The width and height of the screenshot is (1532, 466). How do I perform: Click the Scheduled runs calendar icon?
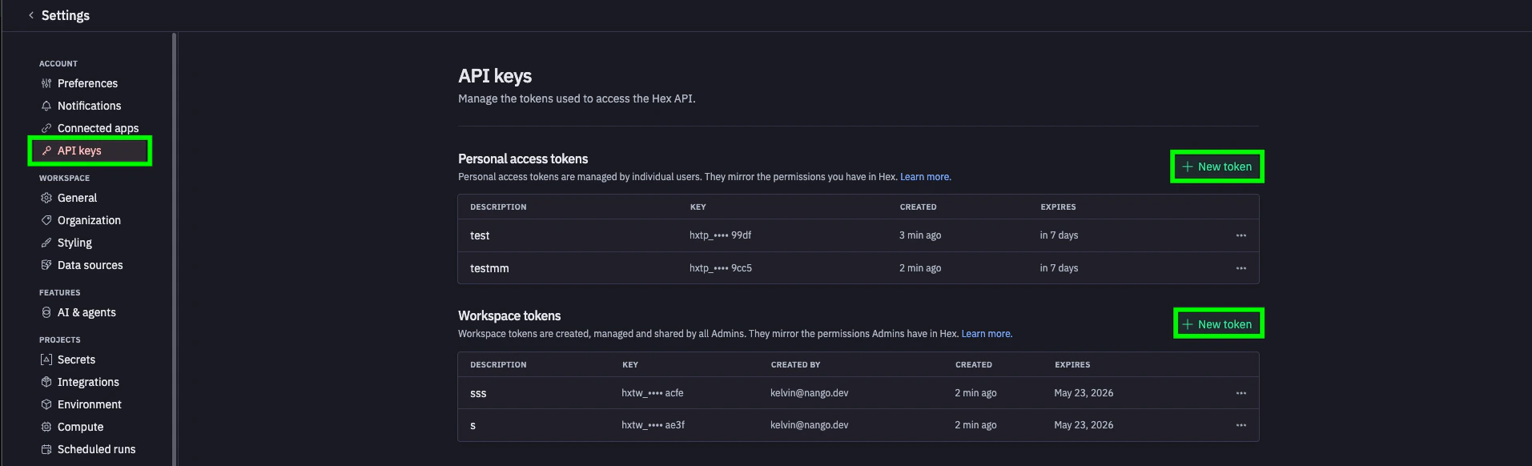[46, 449]
